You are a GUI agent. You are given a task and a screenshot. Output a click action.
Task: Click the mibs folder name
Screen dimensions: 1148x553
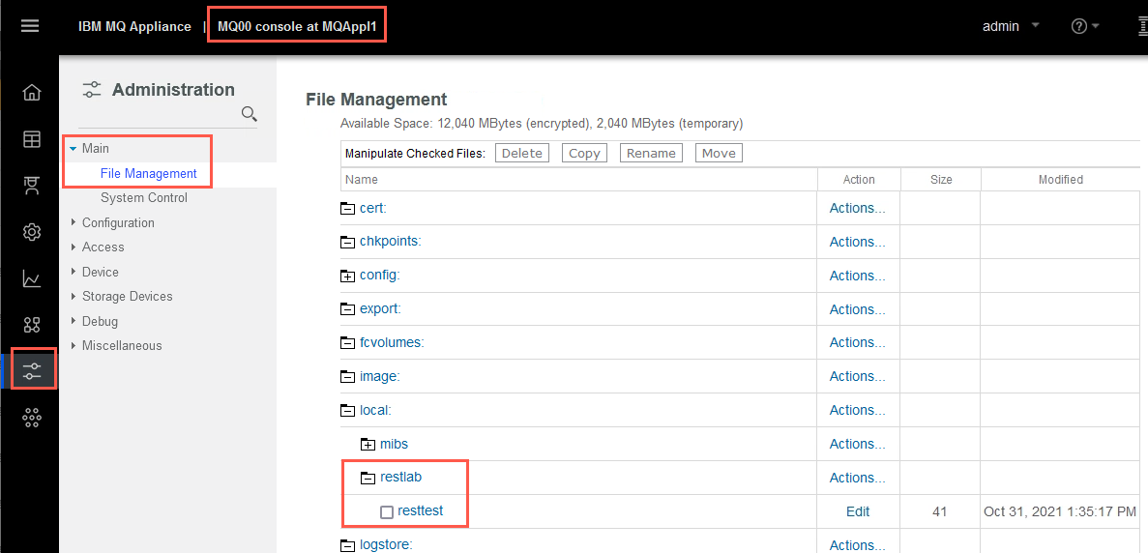pyautogui.click(x=394, y=444)
